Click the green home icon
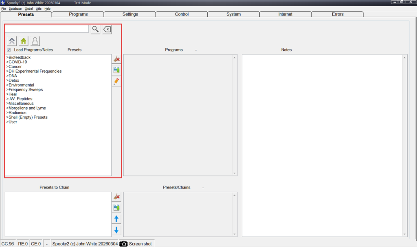Image resolution: width=417 pixels, height=247 pixels. [24, 41]
